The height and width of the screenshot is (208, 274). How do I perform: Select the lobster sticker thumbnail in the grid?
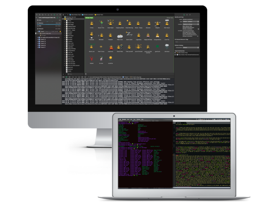tap(92, 59)
